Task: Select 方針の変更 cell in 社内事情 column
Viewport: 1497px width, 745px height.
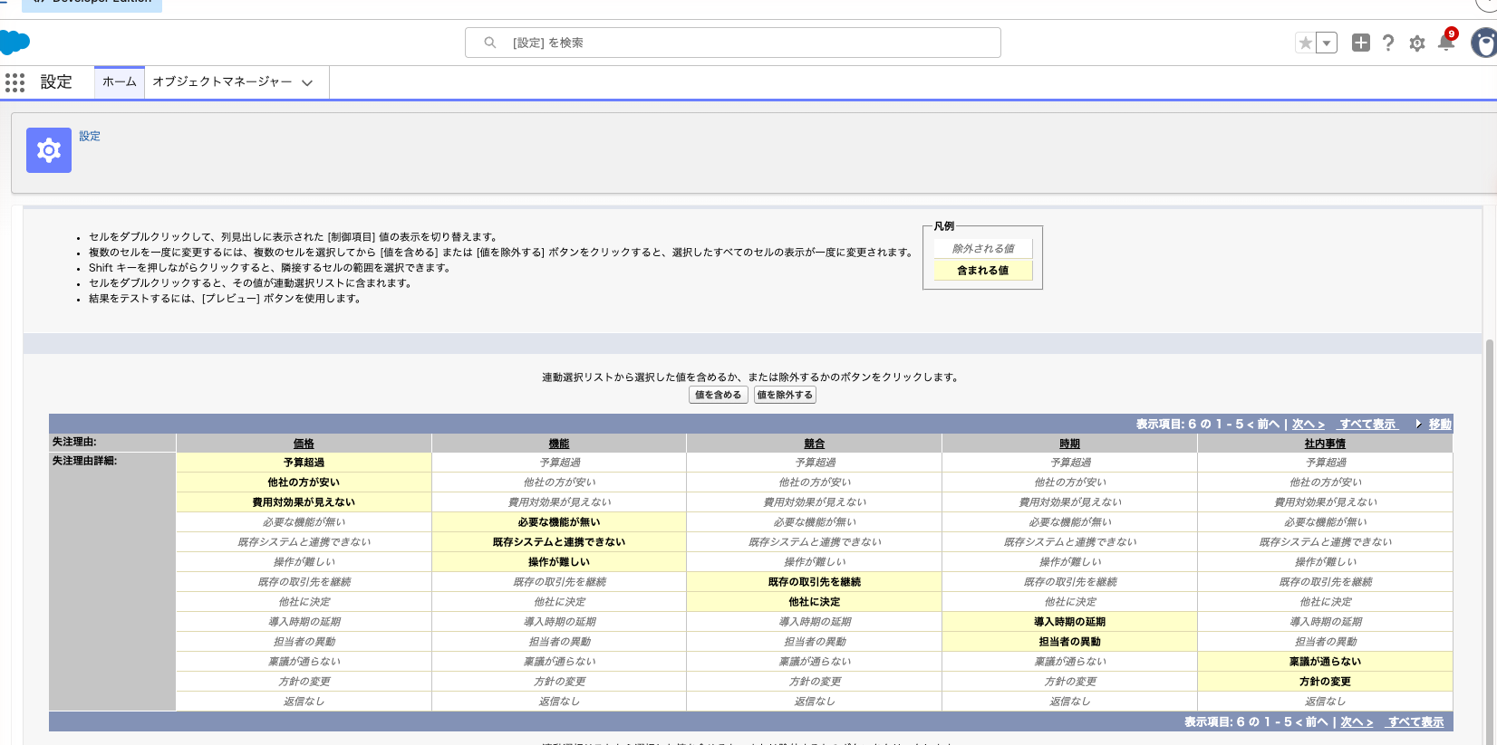Action: (x=1325, y=682)
